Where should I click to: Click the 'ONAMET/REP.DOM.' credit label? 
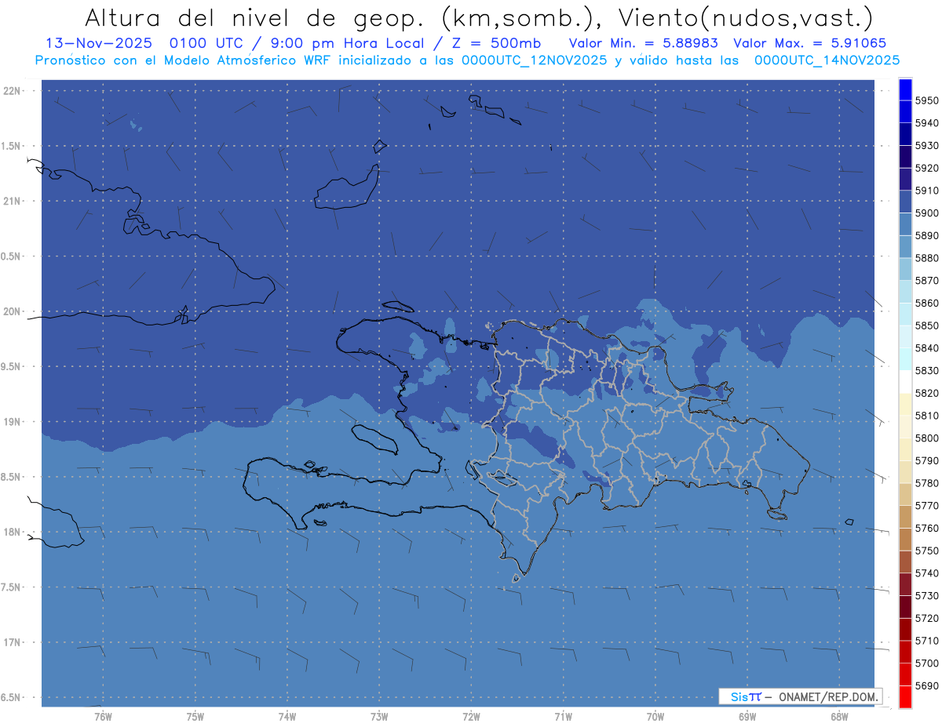(x=829, y=696)
